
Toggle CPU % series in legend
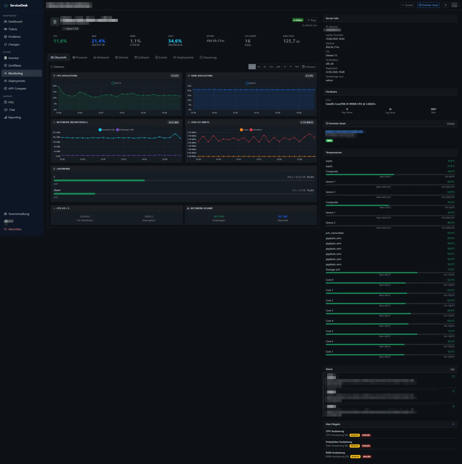(x=116, y=83)
